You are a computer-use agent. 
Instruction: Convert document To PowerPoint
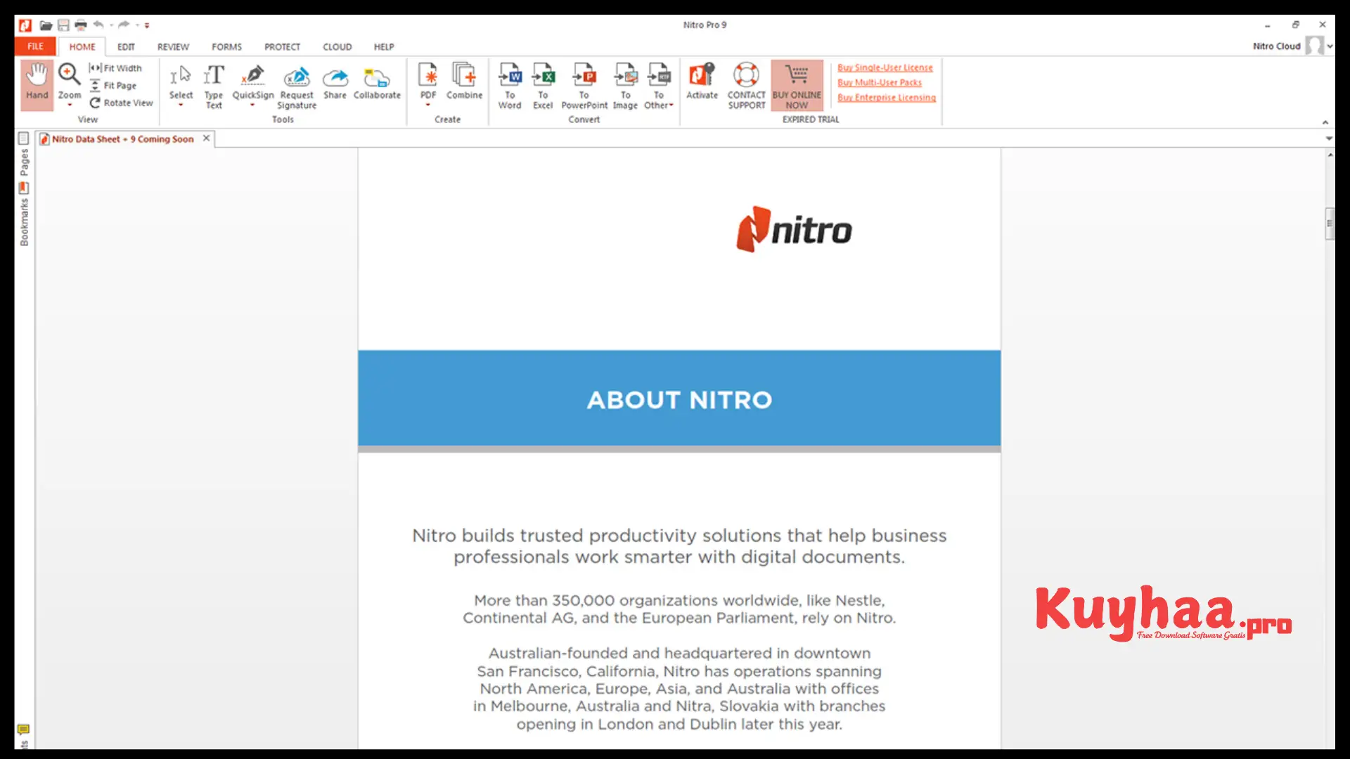coord(584,86)
